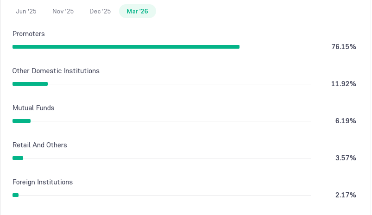This screenshot has height=215, width=372.
Task: Click the Mutual Funds green bar
Action: coord(22,121)
